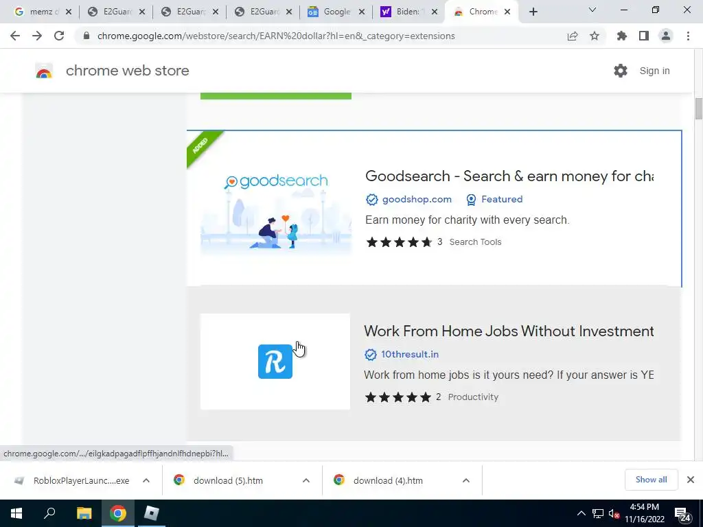Go forward with the browser forward arrow
The width and height of the screenshot is (703, 527).
pyautogui.click(x=37, y=36)
